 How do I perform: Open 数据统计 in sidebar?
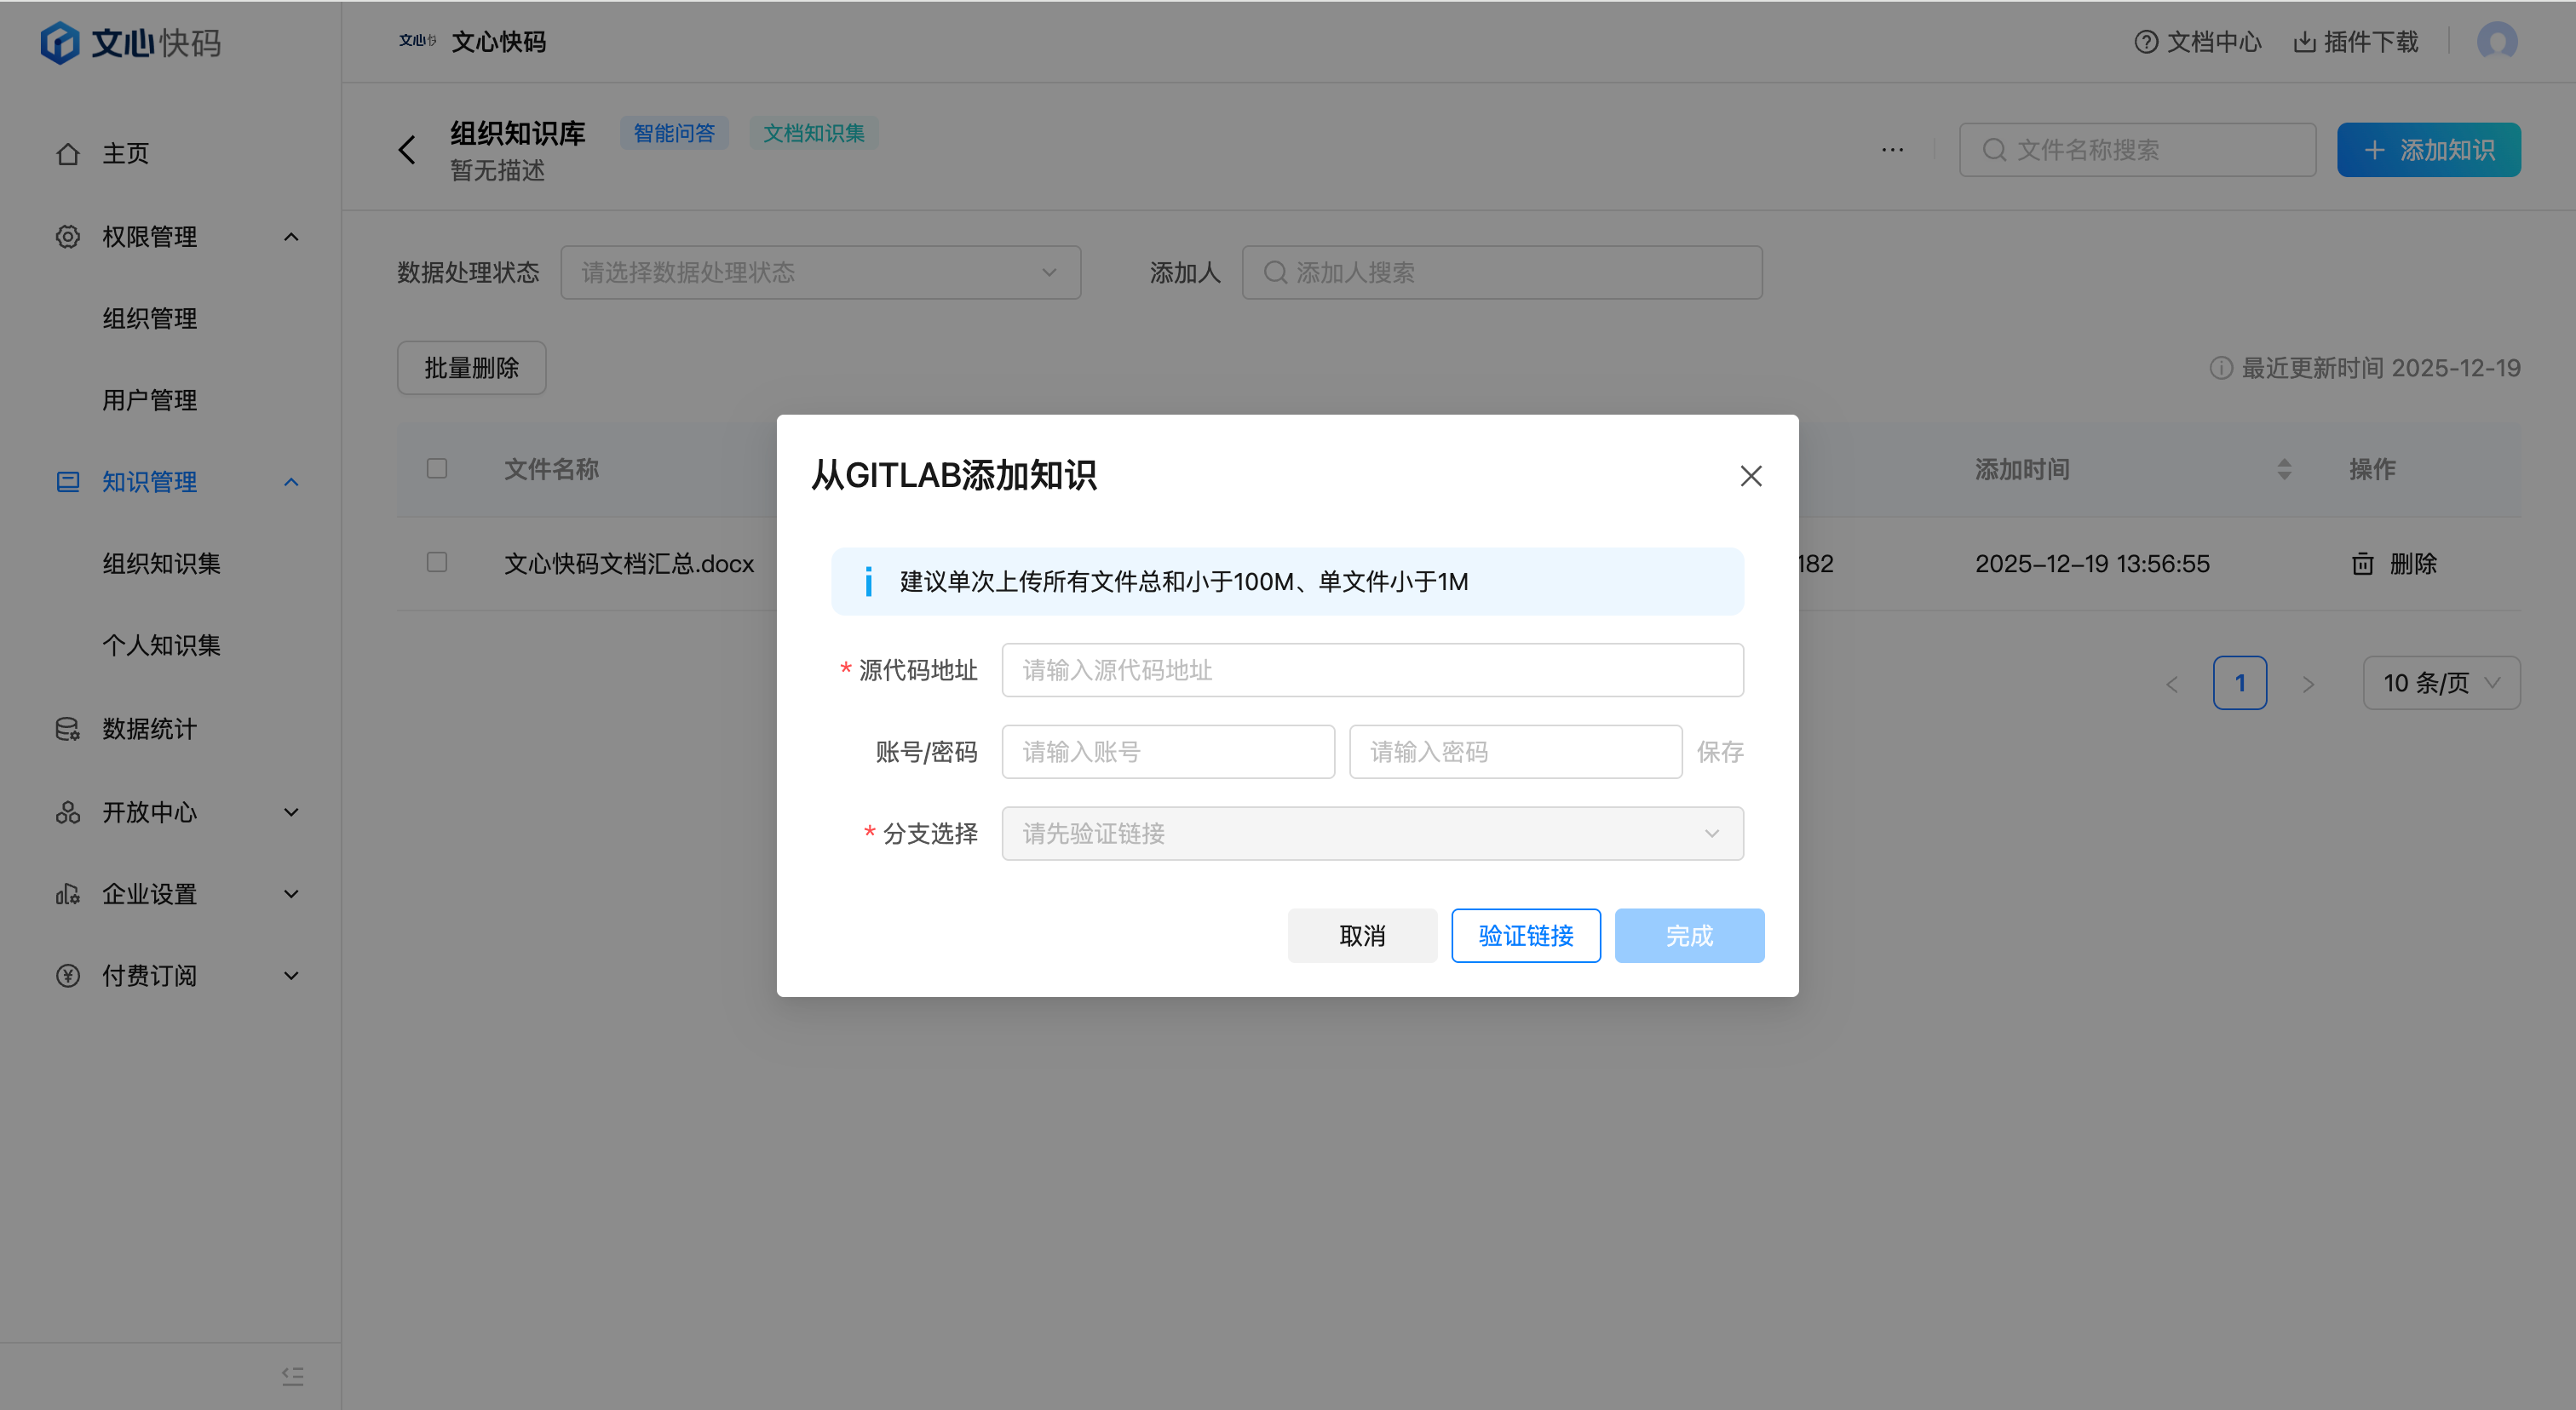[x=149, y=729]
